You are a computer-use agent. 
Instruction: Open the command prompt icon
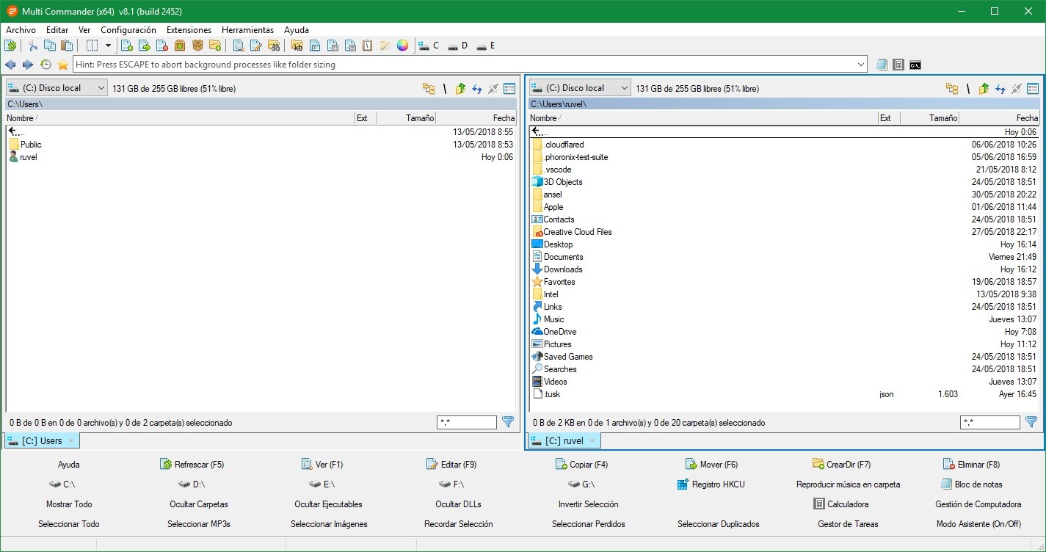click(915, 65)
